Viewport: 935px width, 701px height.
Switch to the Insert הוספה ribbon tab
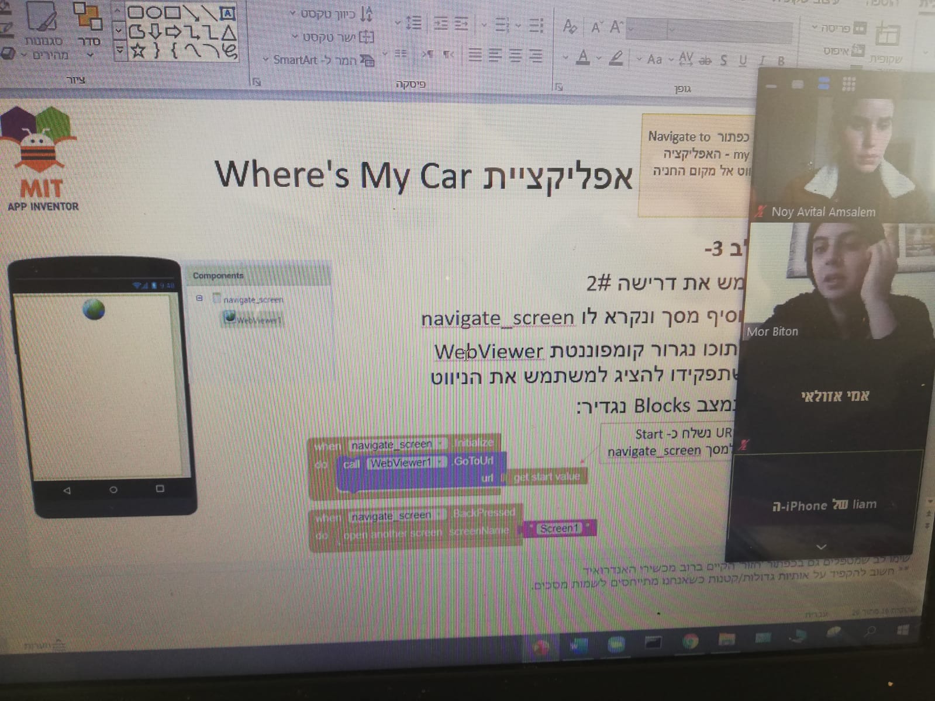tap(883, 4)
